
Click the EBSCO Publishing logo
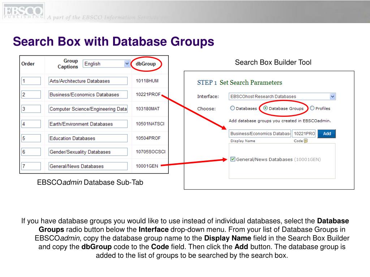pyautogui.click(x=23, y=11)
